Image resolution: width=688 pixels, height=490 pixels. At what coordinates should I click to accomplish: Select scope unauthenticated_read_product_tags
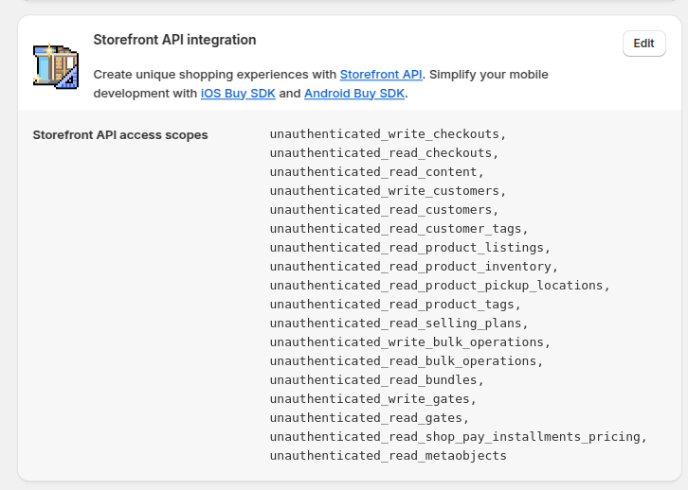coord(391,305)
